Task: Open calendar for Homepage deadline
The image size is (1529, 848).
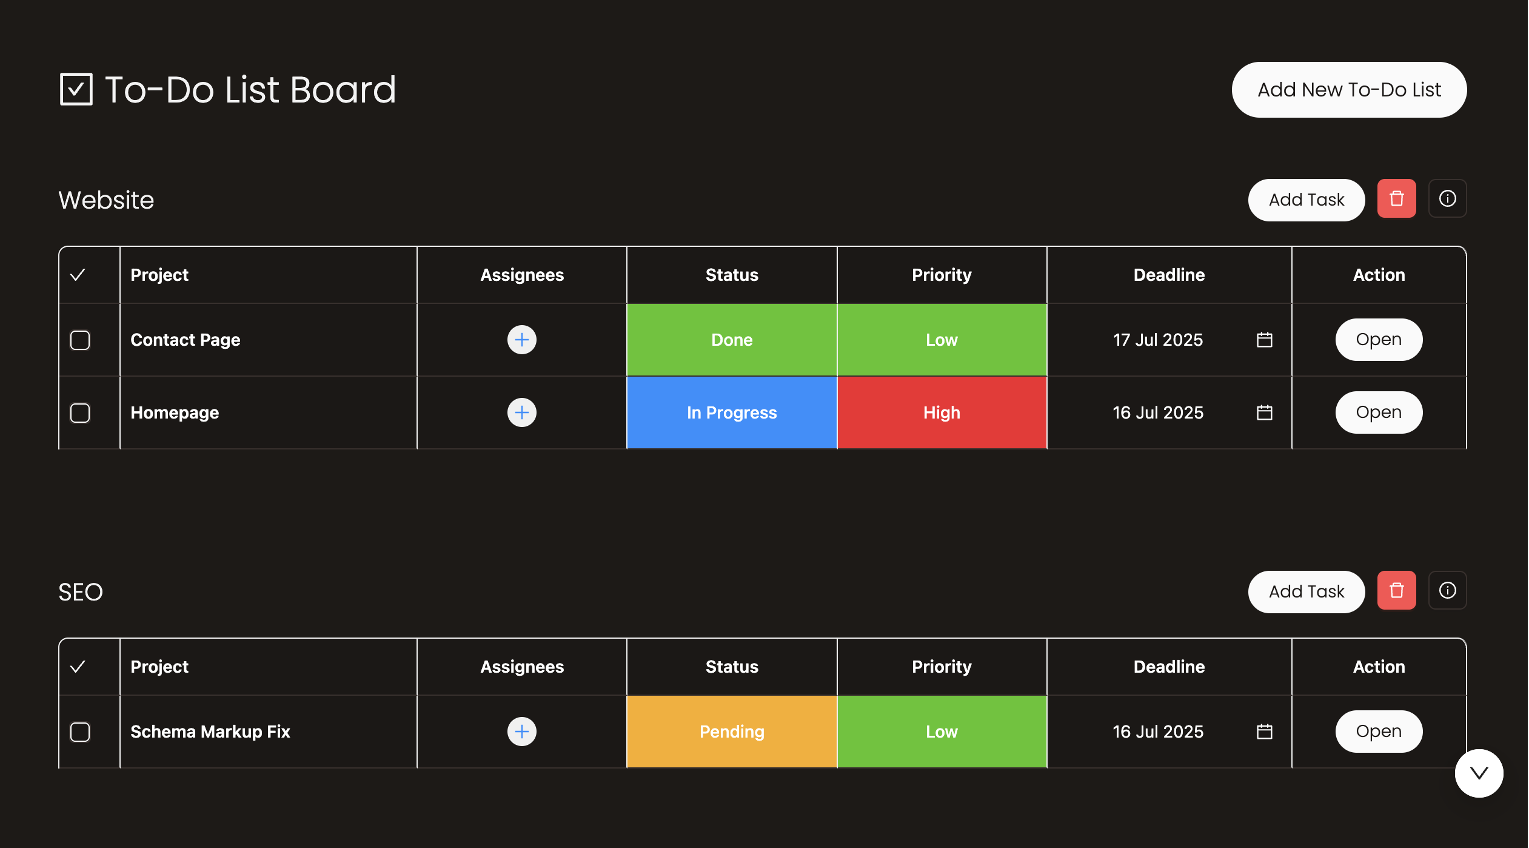Action: tap(1264, 412)
